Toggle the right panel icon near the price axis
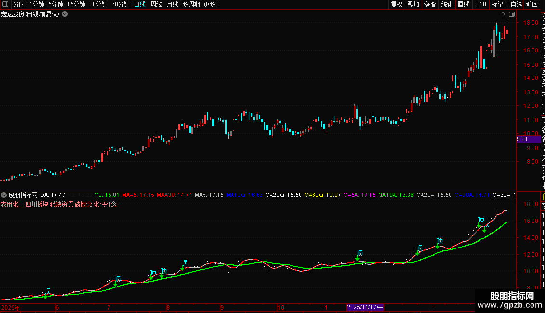This screenshot has height=313, width=545. click(x=512, y=14)
